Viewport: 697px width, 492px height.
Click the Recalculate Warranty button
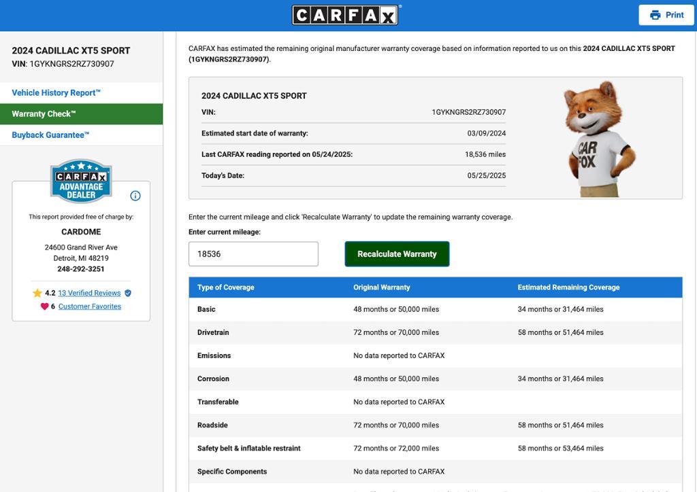click(397, 253)
